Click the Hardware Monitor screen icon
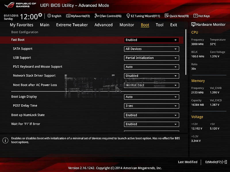 (193, 24)
